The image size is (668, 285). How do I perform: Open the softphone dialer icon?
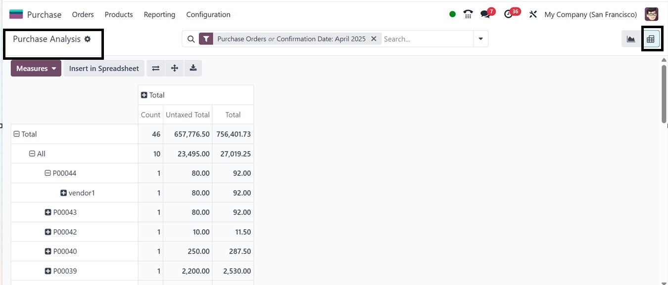click(x=468, y=13)
